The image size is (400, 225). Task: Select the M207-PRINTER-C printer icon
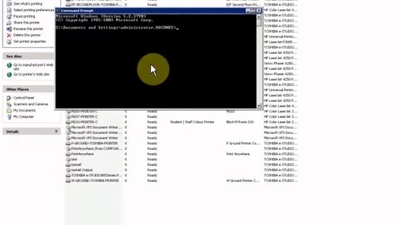click(68, 117)
